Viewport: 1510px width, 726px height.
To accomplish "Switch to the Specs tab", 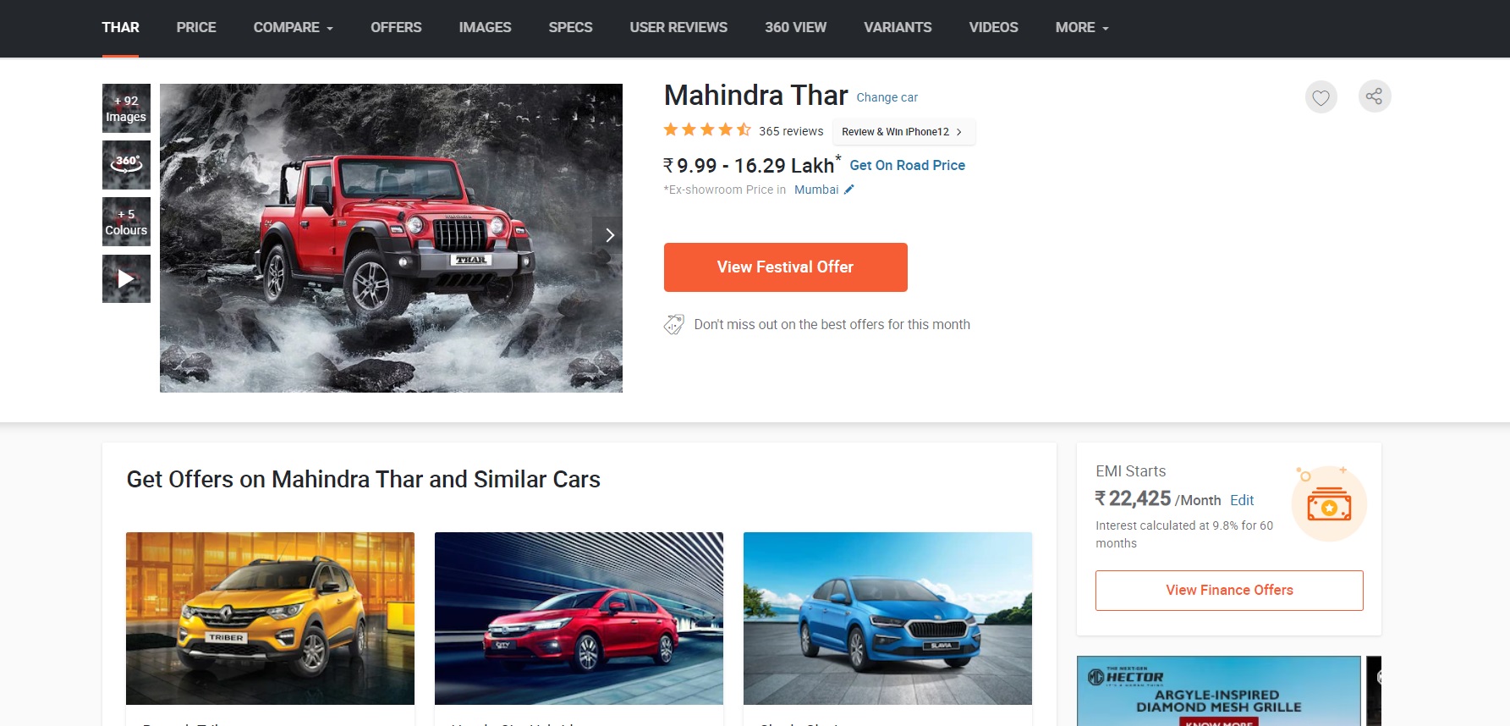I will coord(570,27).
